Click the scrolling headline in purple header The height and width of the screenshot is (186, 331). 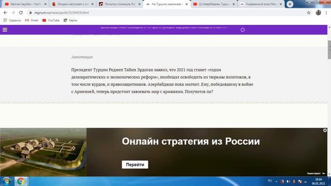tap(163, 27)
